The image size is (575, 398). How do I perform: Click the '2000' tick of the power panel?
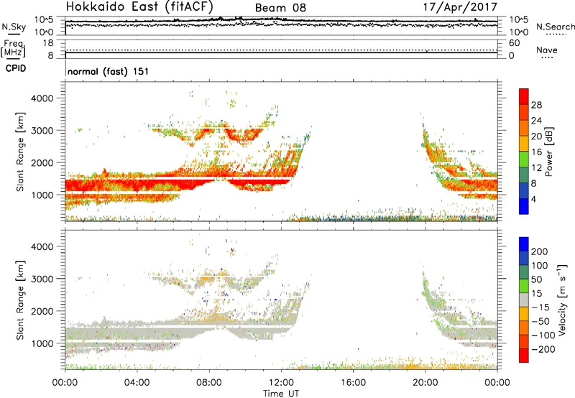[42, 162]
